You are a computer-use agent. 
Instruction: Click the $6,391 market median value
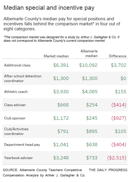tap(61, 65)
